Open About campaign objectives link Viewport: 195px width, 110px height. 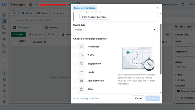pos(86,98)
